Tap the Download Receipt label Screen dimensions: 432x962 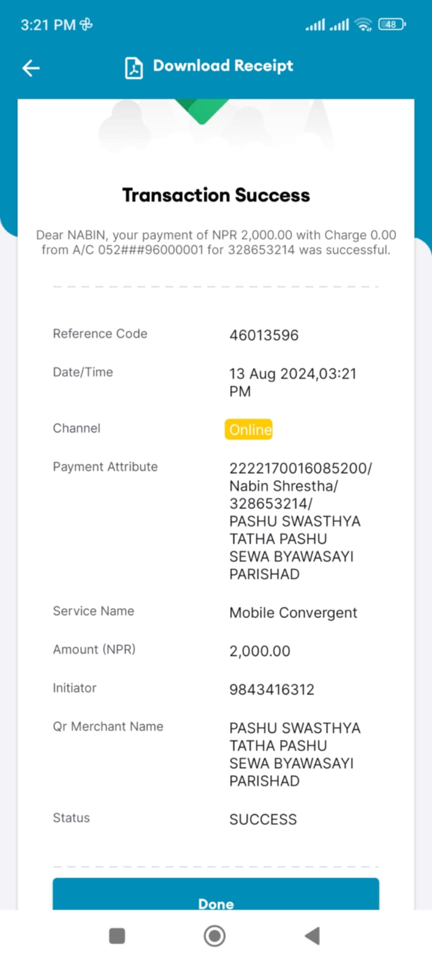pyautogui.click(x=223, y=66)
